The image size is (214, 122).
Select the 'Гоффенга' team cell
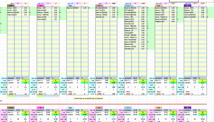pos(158,22)
